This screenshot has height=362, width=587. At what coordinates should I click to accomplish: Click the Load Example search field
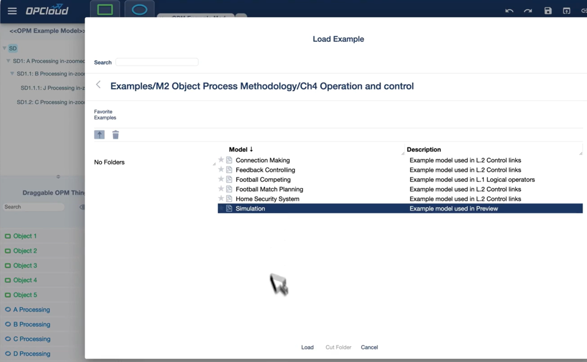157,62
